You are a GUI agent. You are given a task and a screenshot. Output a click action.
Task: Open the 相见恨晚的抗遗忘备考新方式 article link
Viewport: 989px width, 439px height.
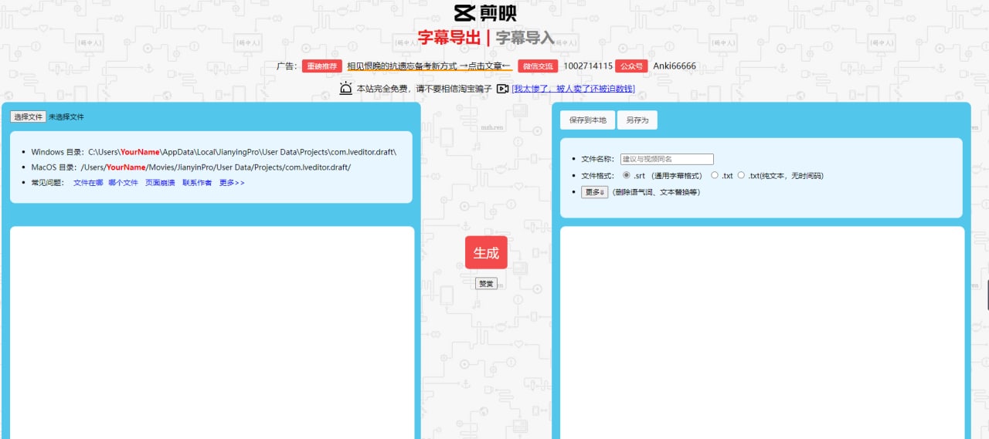[429, 66]
